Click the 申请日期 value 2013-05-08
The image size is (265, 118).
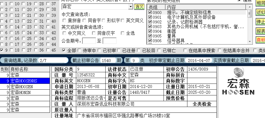(88, 87)
